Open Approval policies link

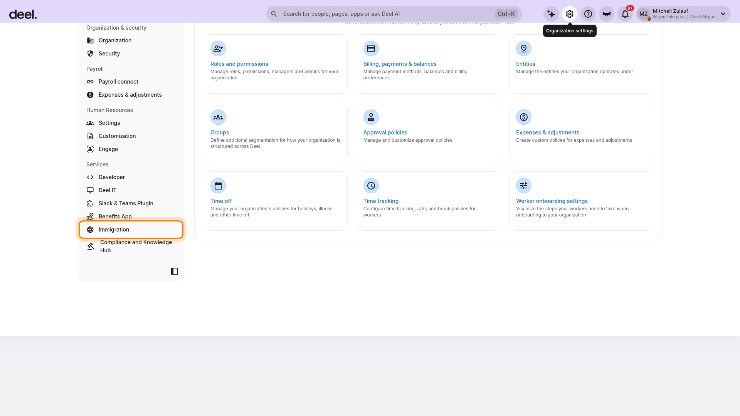pos(385,133)
